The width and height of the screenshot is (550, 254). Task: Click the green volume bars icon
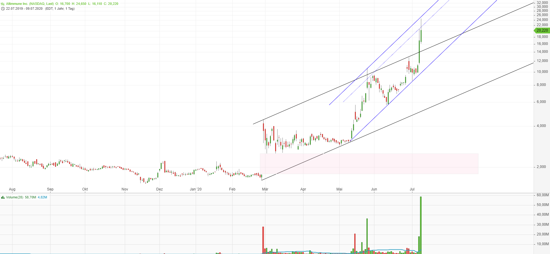tap(3, 197)
